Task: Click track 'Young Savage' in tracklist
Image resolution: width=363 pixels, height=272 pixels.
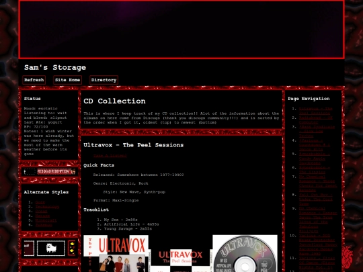Action: pos(128,229)
